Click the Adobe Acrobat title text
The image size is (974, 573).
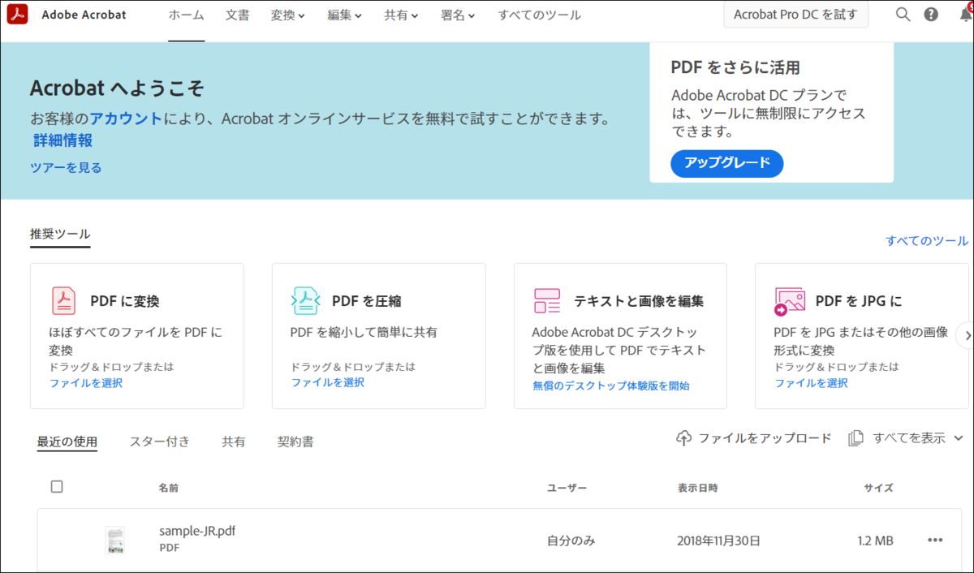tap(84, 15)
